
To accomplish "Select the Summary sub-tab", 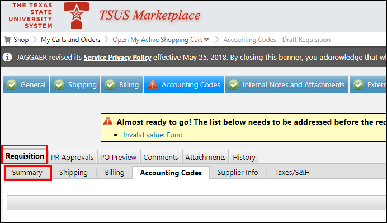I will point(27,173).
